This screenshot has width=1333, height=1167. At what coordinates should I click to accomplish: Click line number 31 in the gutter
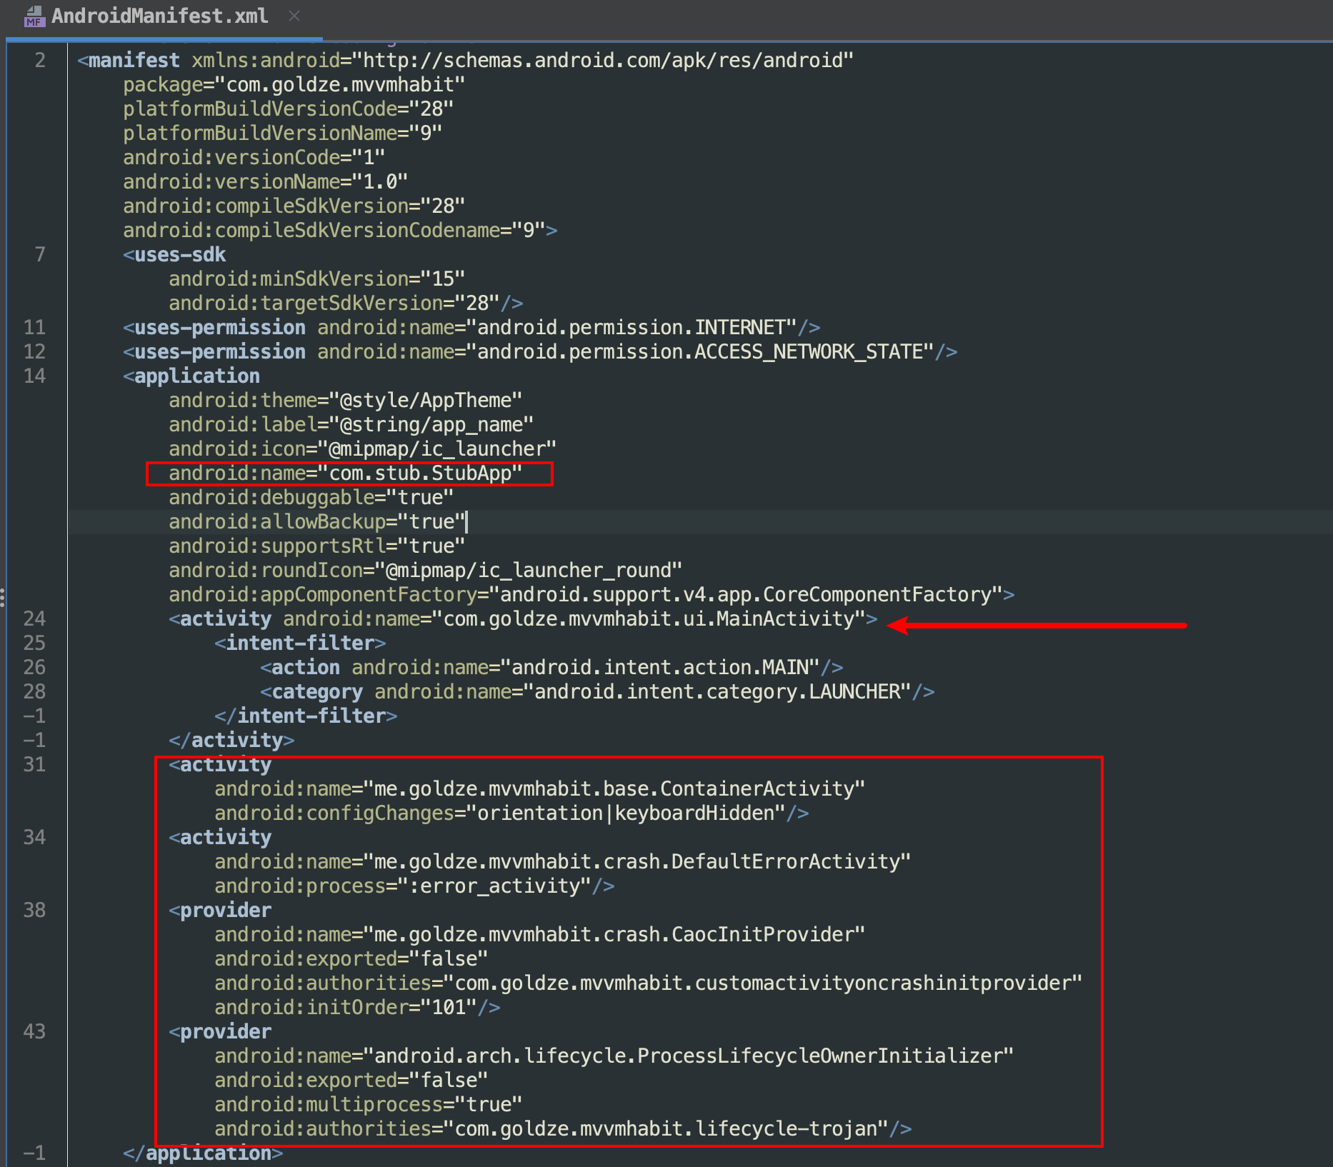[x=35, y=765]
